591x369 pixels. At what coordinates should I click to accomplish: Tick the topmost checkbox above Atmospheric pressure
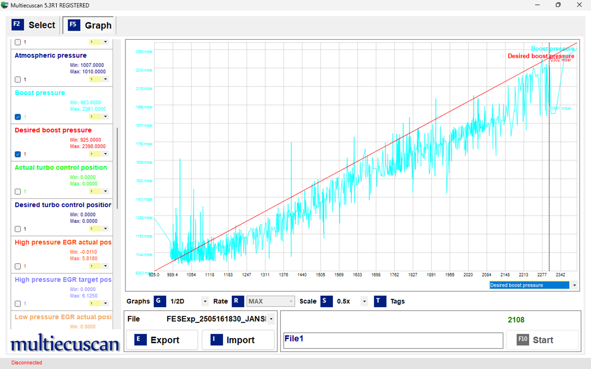pos(18,42)
